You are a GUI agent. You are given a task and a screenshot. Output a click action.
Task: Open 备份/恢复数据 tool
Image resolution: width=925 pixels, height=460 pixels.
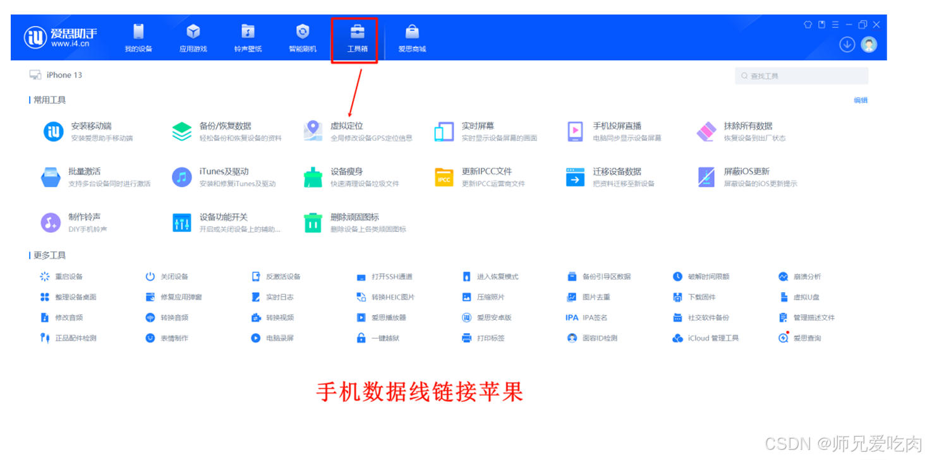click(x=227, y=131)
